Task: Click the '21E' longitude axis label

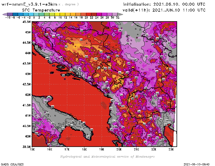Action: coord(137,149)
